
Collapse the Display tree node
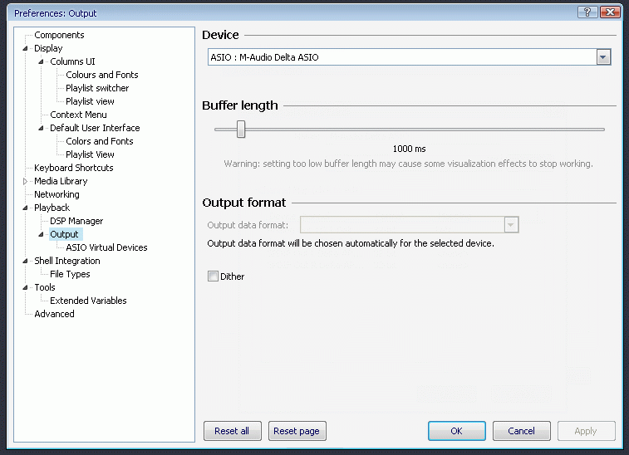click(26, 49)
